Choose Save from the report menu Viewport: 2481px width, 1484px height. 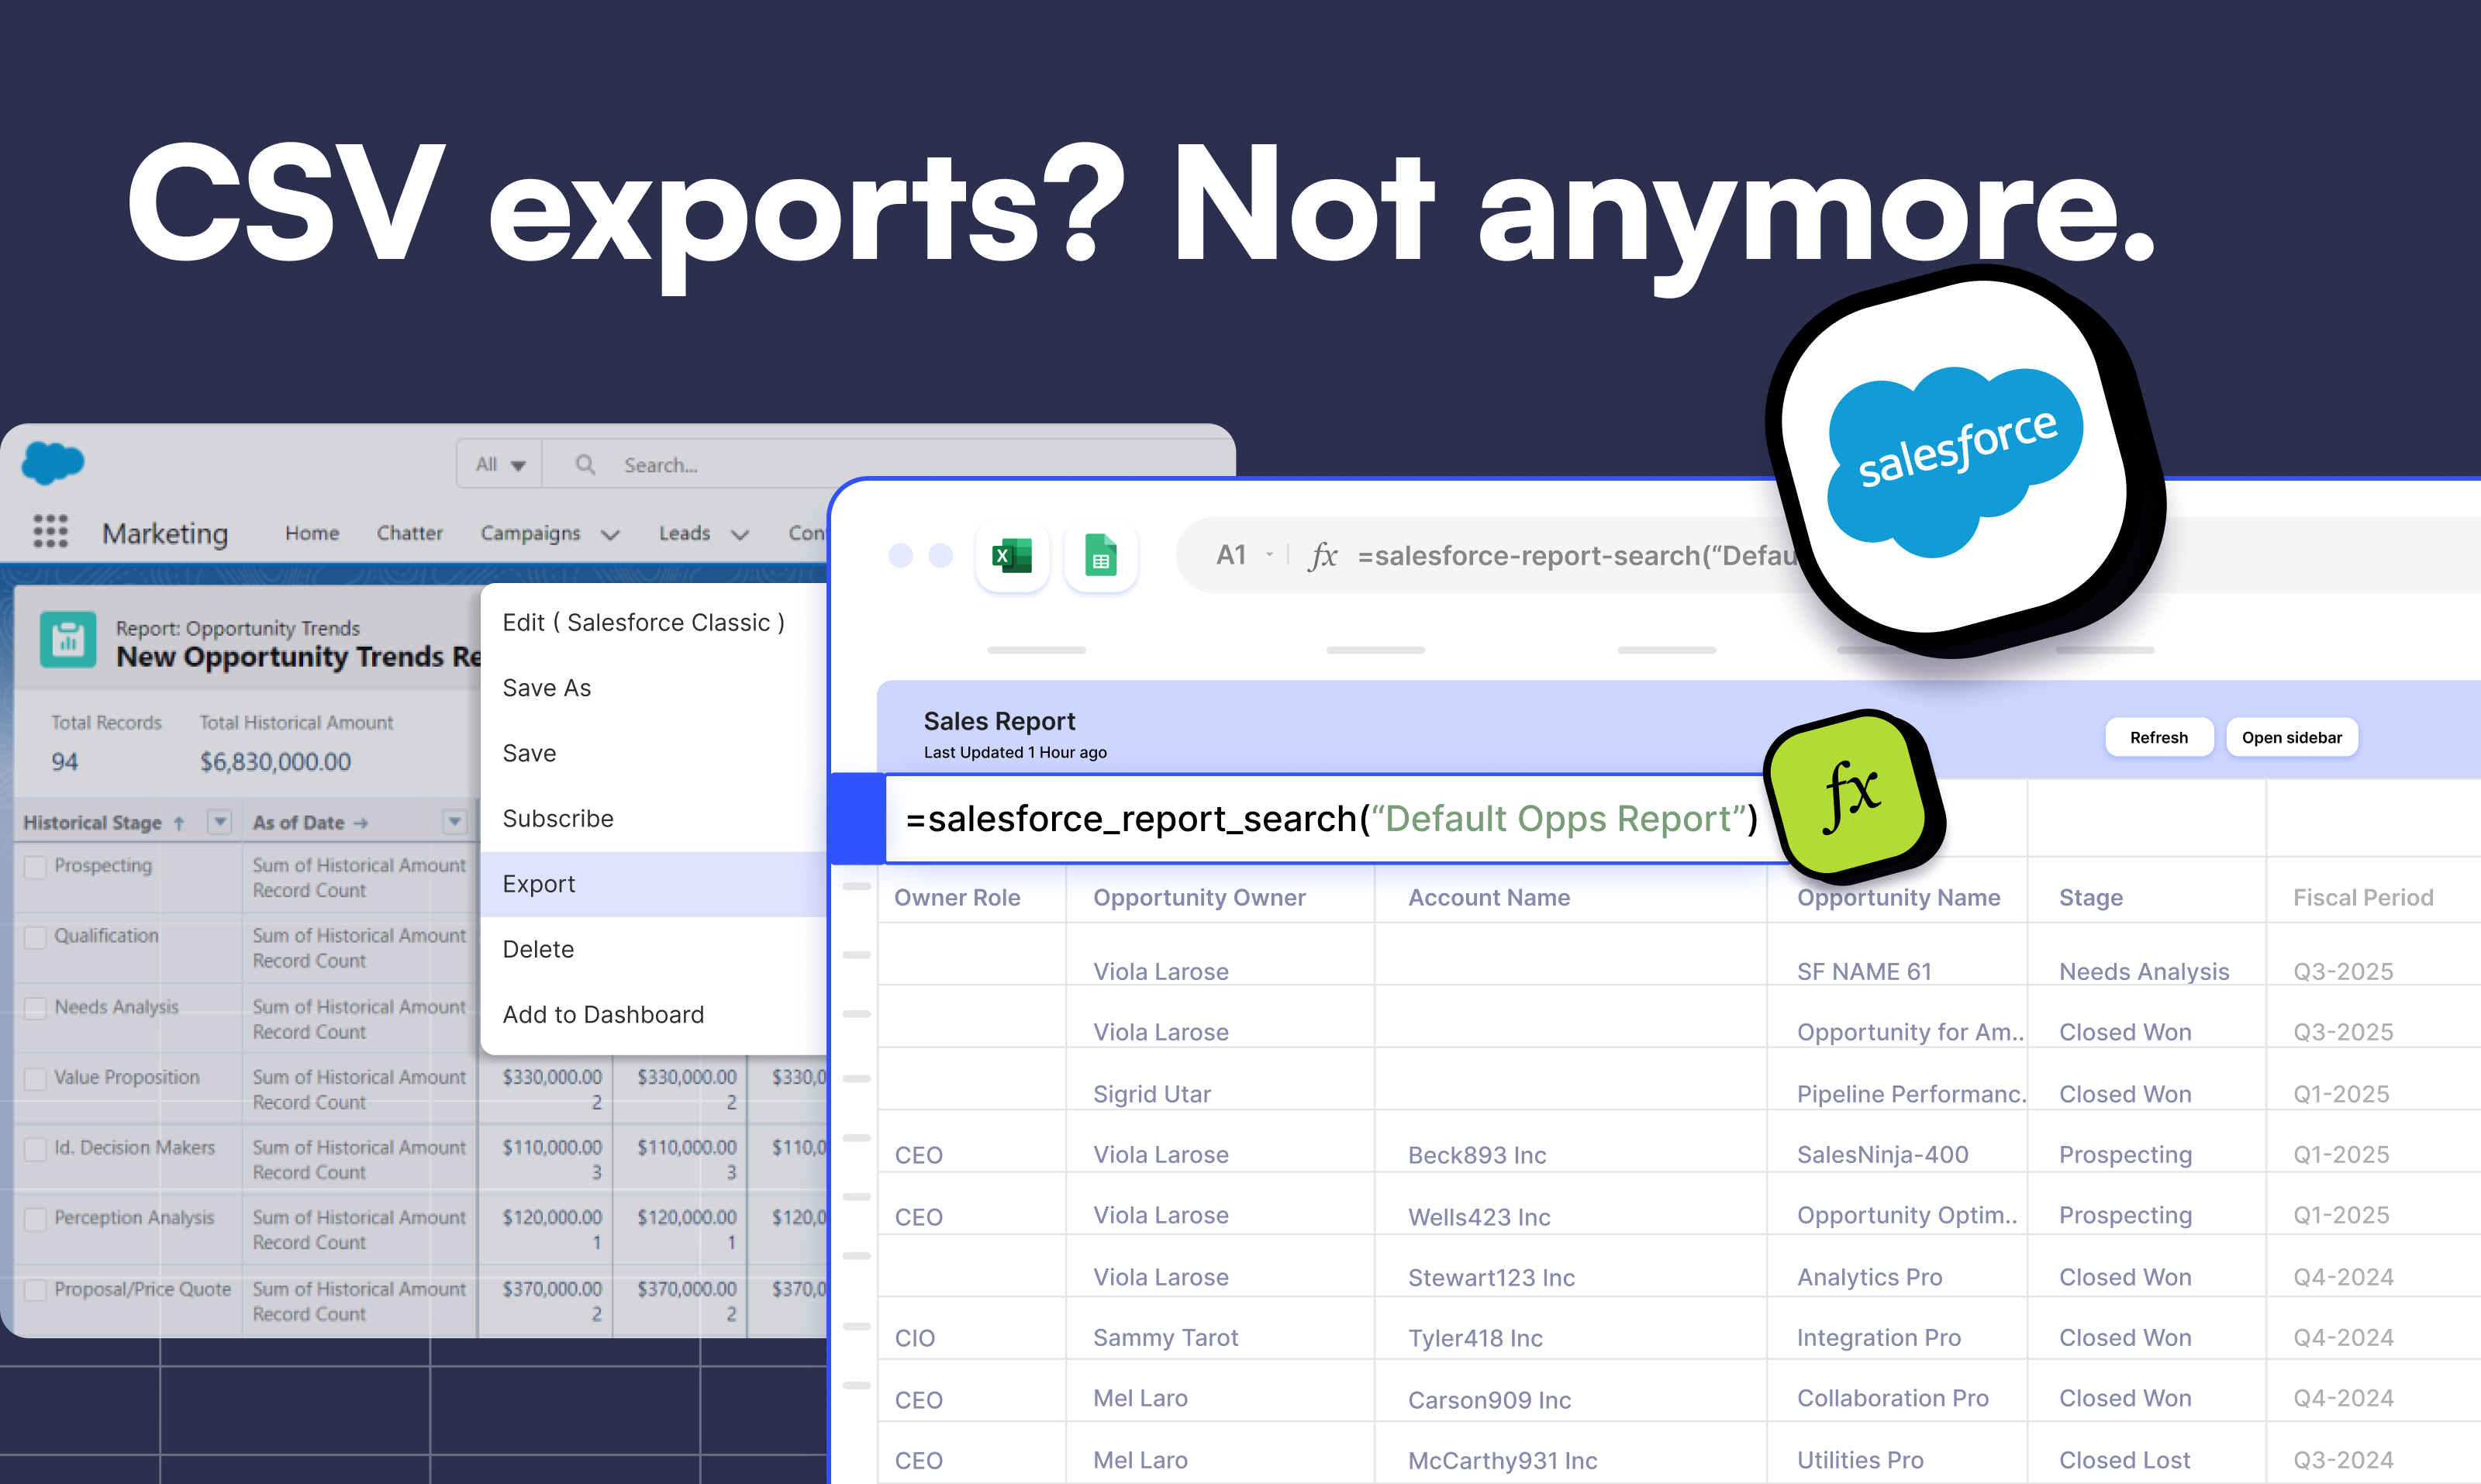[x=654, y=753]
